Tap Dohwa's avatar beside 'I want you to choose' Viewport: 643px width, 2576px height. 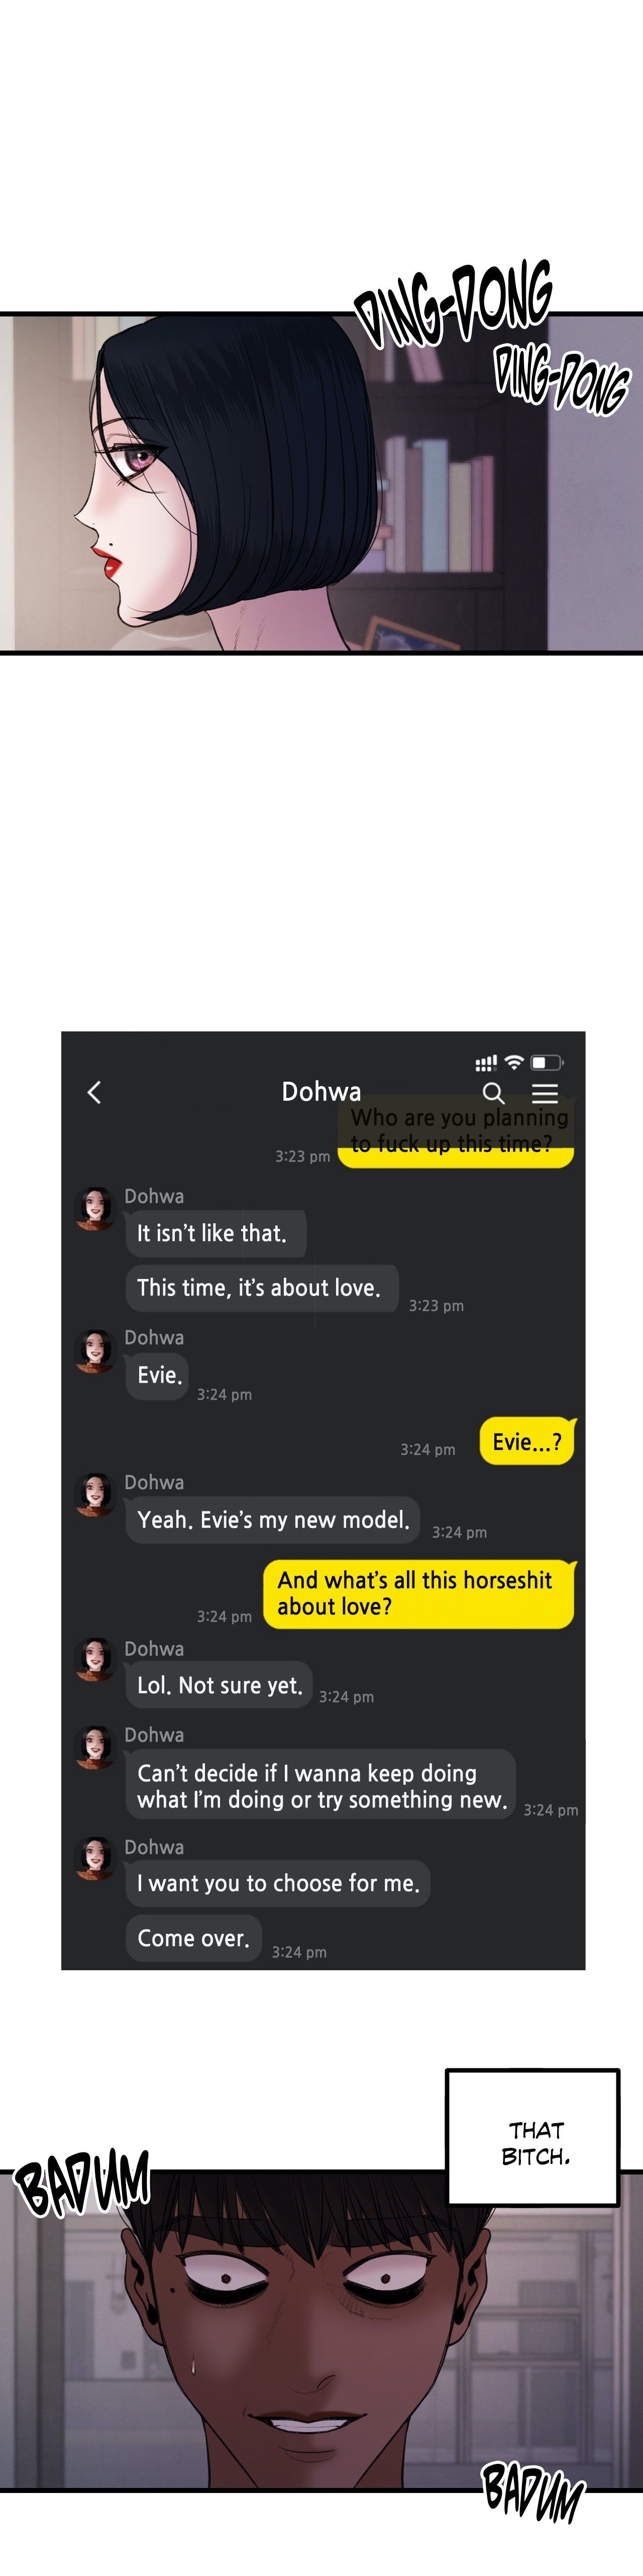(x=96, y=1858)
